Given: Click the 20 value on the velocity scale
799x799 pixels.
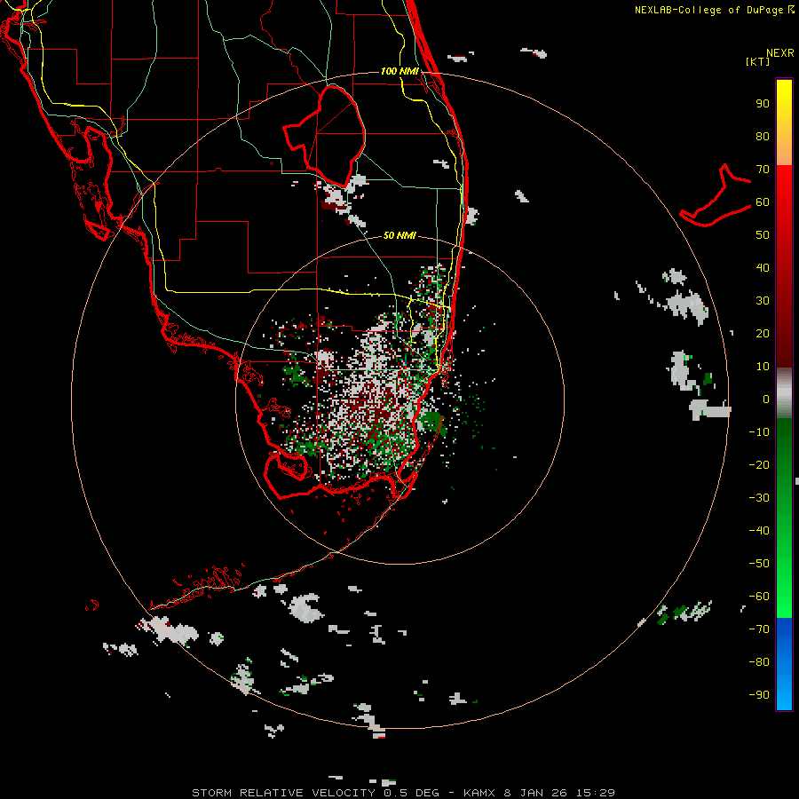Looking at the screenshot, I should click(763, 333).
